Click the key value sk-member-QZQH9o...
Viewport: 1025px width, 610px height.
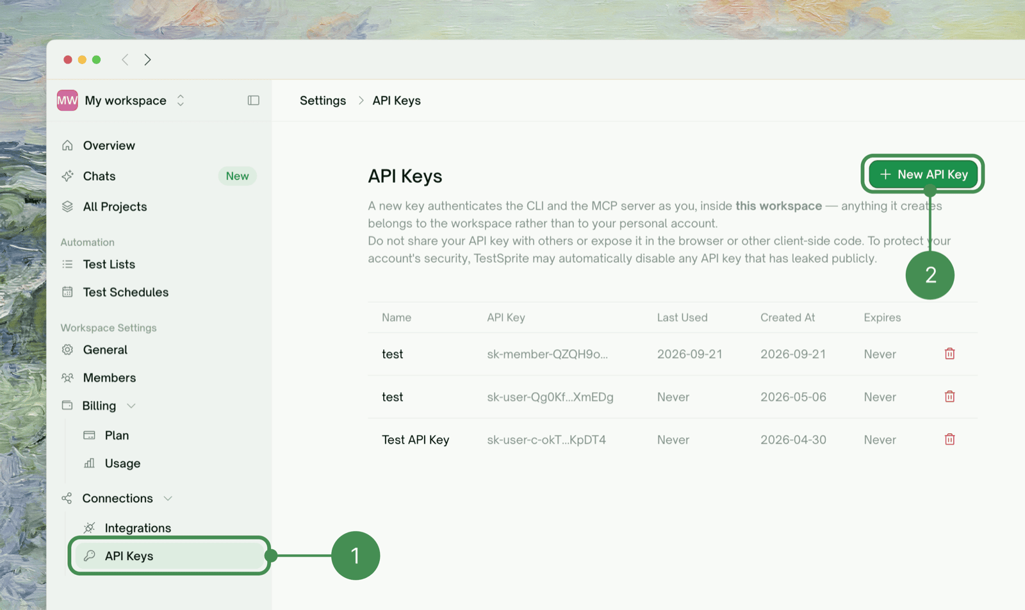pos(547,354)
